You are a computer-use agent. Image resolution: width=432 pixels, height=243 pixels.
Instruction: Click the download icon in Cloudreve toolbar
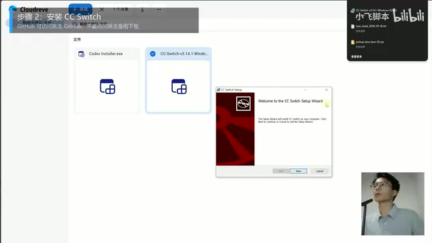coord(142,9)
